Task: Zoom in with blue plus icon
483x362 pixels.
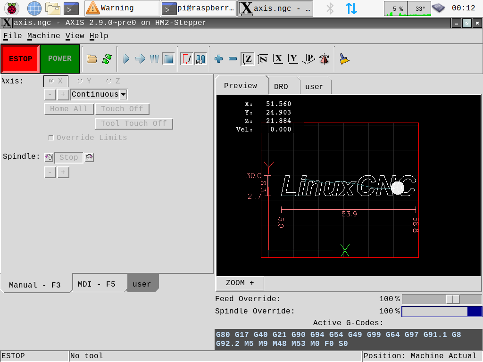Action: 219,59
